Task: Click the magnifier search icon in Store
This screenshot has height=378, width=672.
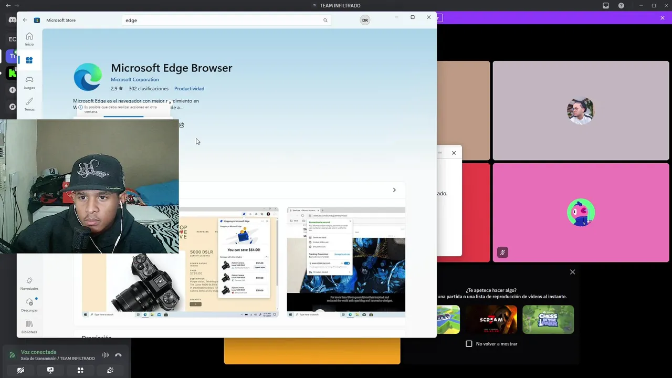Action: [x=325, y=20]
